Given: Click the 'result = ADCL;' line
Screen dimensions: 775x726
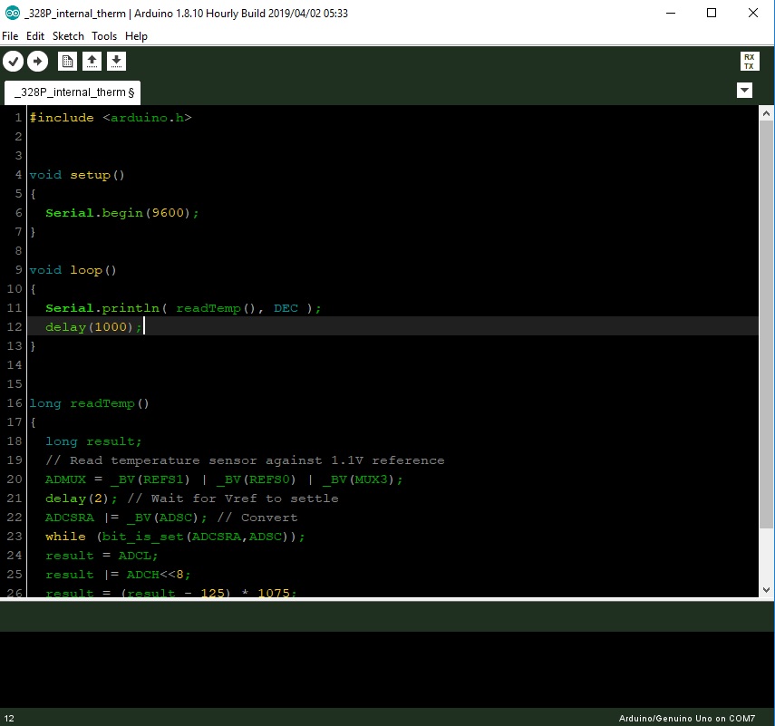Looking at the screenshot, I should 102,556.
